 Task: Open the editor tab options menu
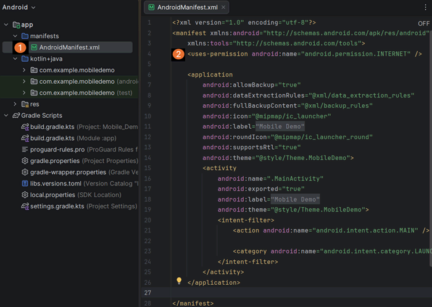pos(425,7)
